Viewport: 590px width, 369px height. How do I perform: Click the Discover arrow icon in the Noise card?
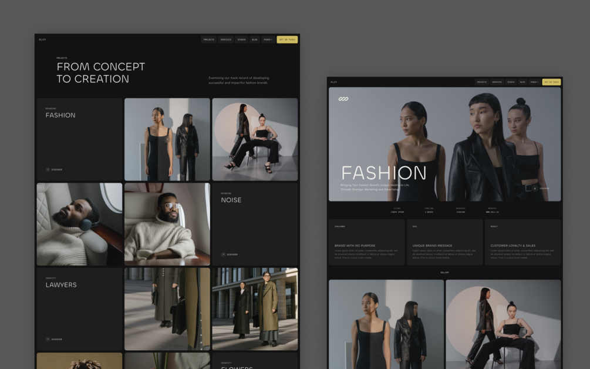point(223,254)
